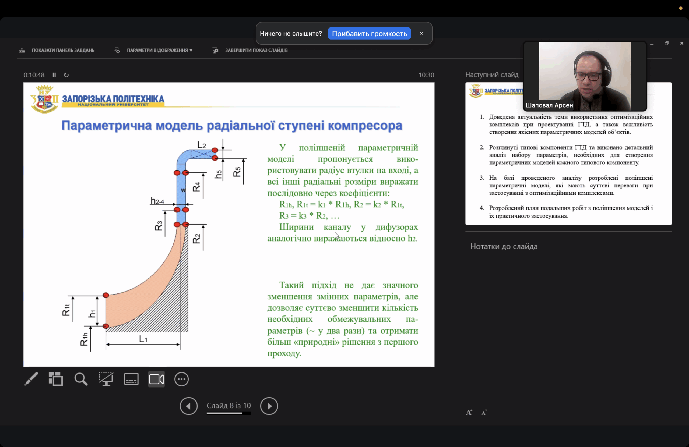Click the magnifier zoom into slide icon
Viewport: 689px width, 447px height.
pos(81,379)
